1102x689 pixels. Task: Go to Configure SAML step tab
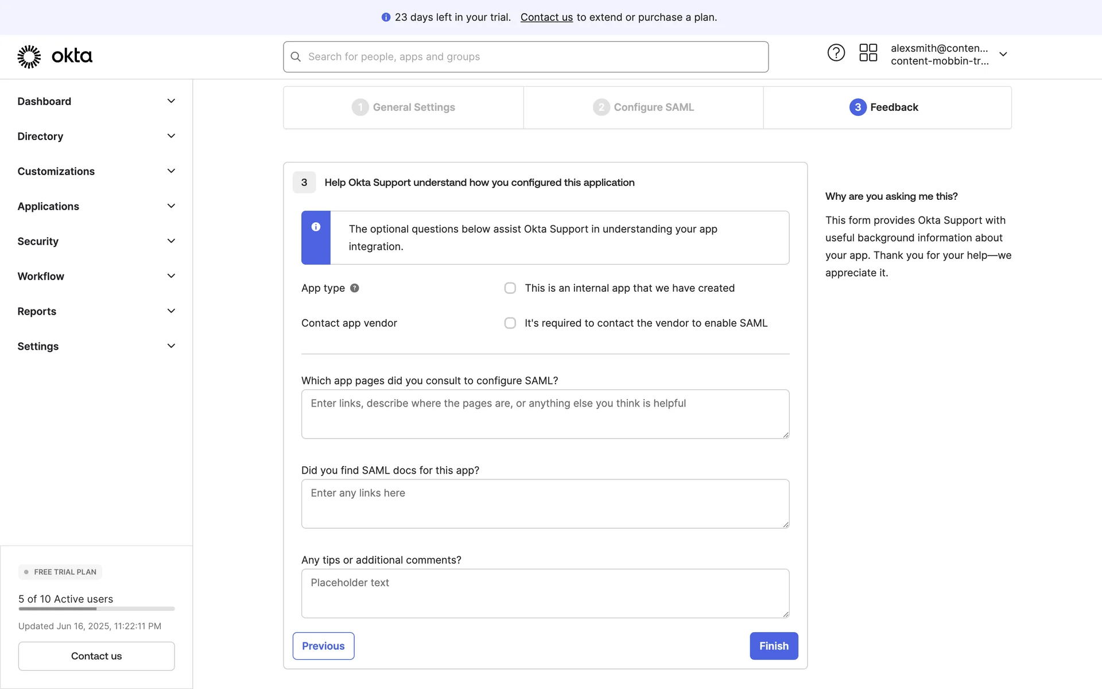point(643,107)
